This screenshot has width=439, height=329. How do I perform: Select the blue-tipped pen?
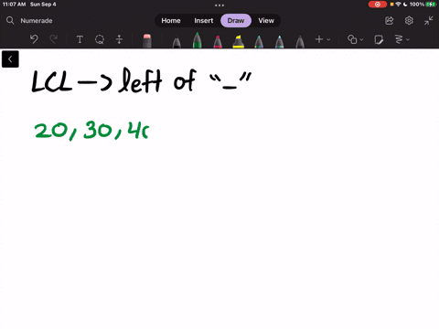pyautogui.click(x=259, y=42)
